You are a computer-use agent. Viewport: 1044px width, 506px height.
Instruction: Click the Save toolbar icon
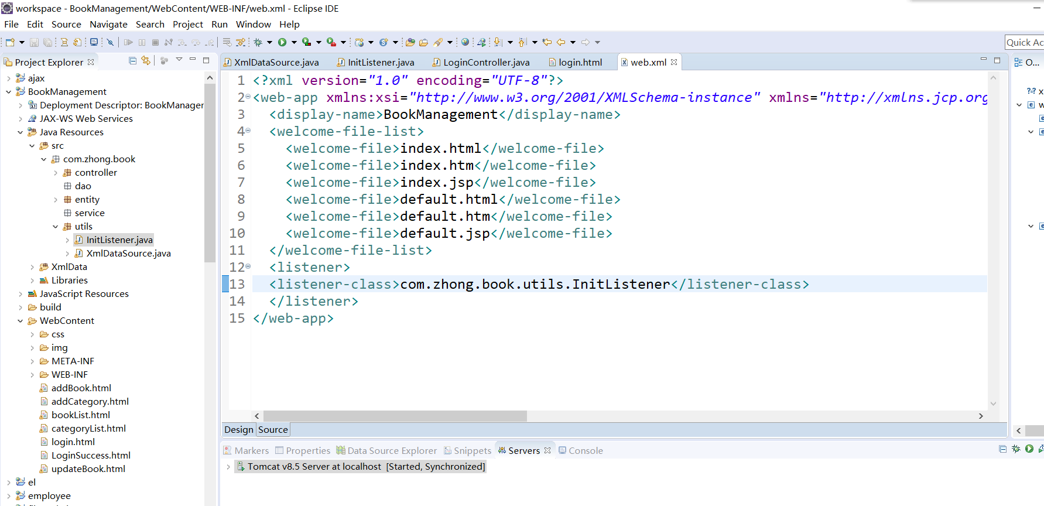[34, 42]
